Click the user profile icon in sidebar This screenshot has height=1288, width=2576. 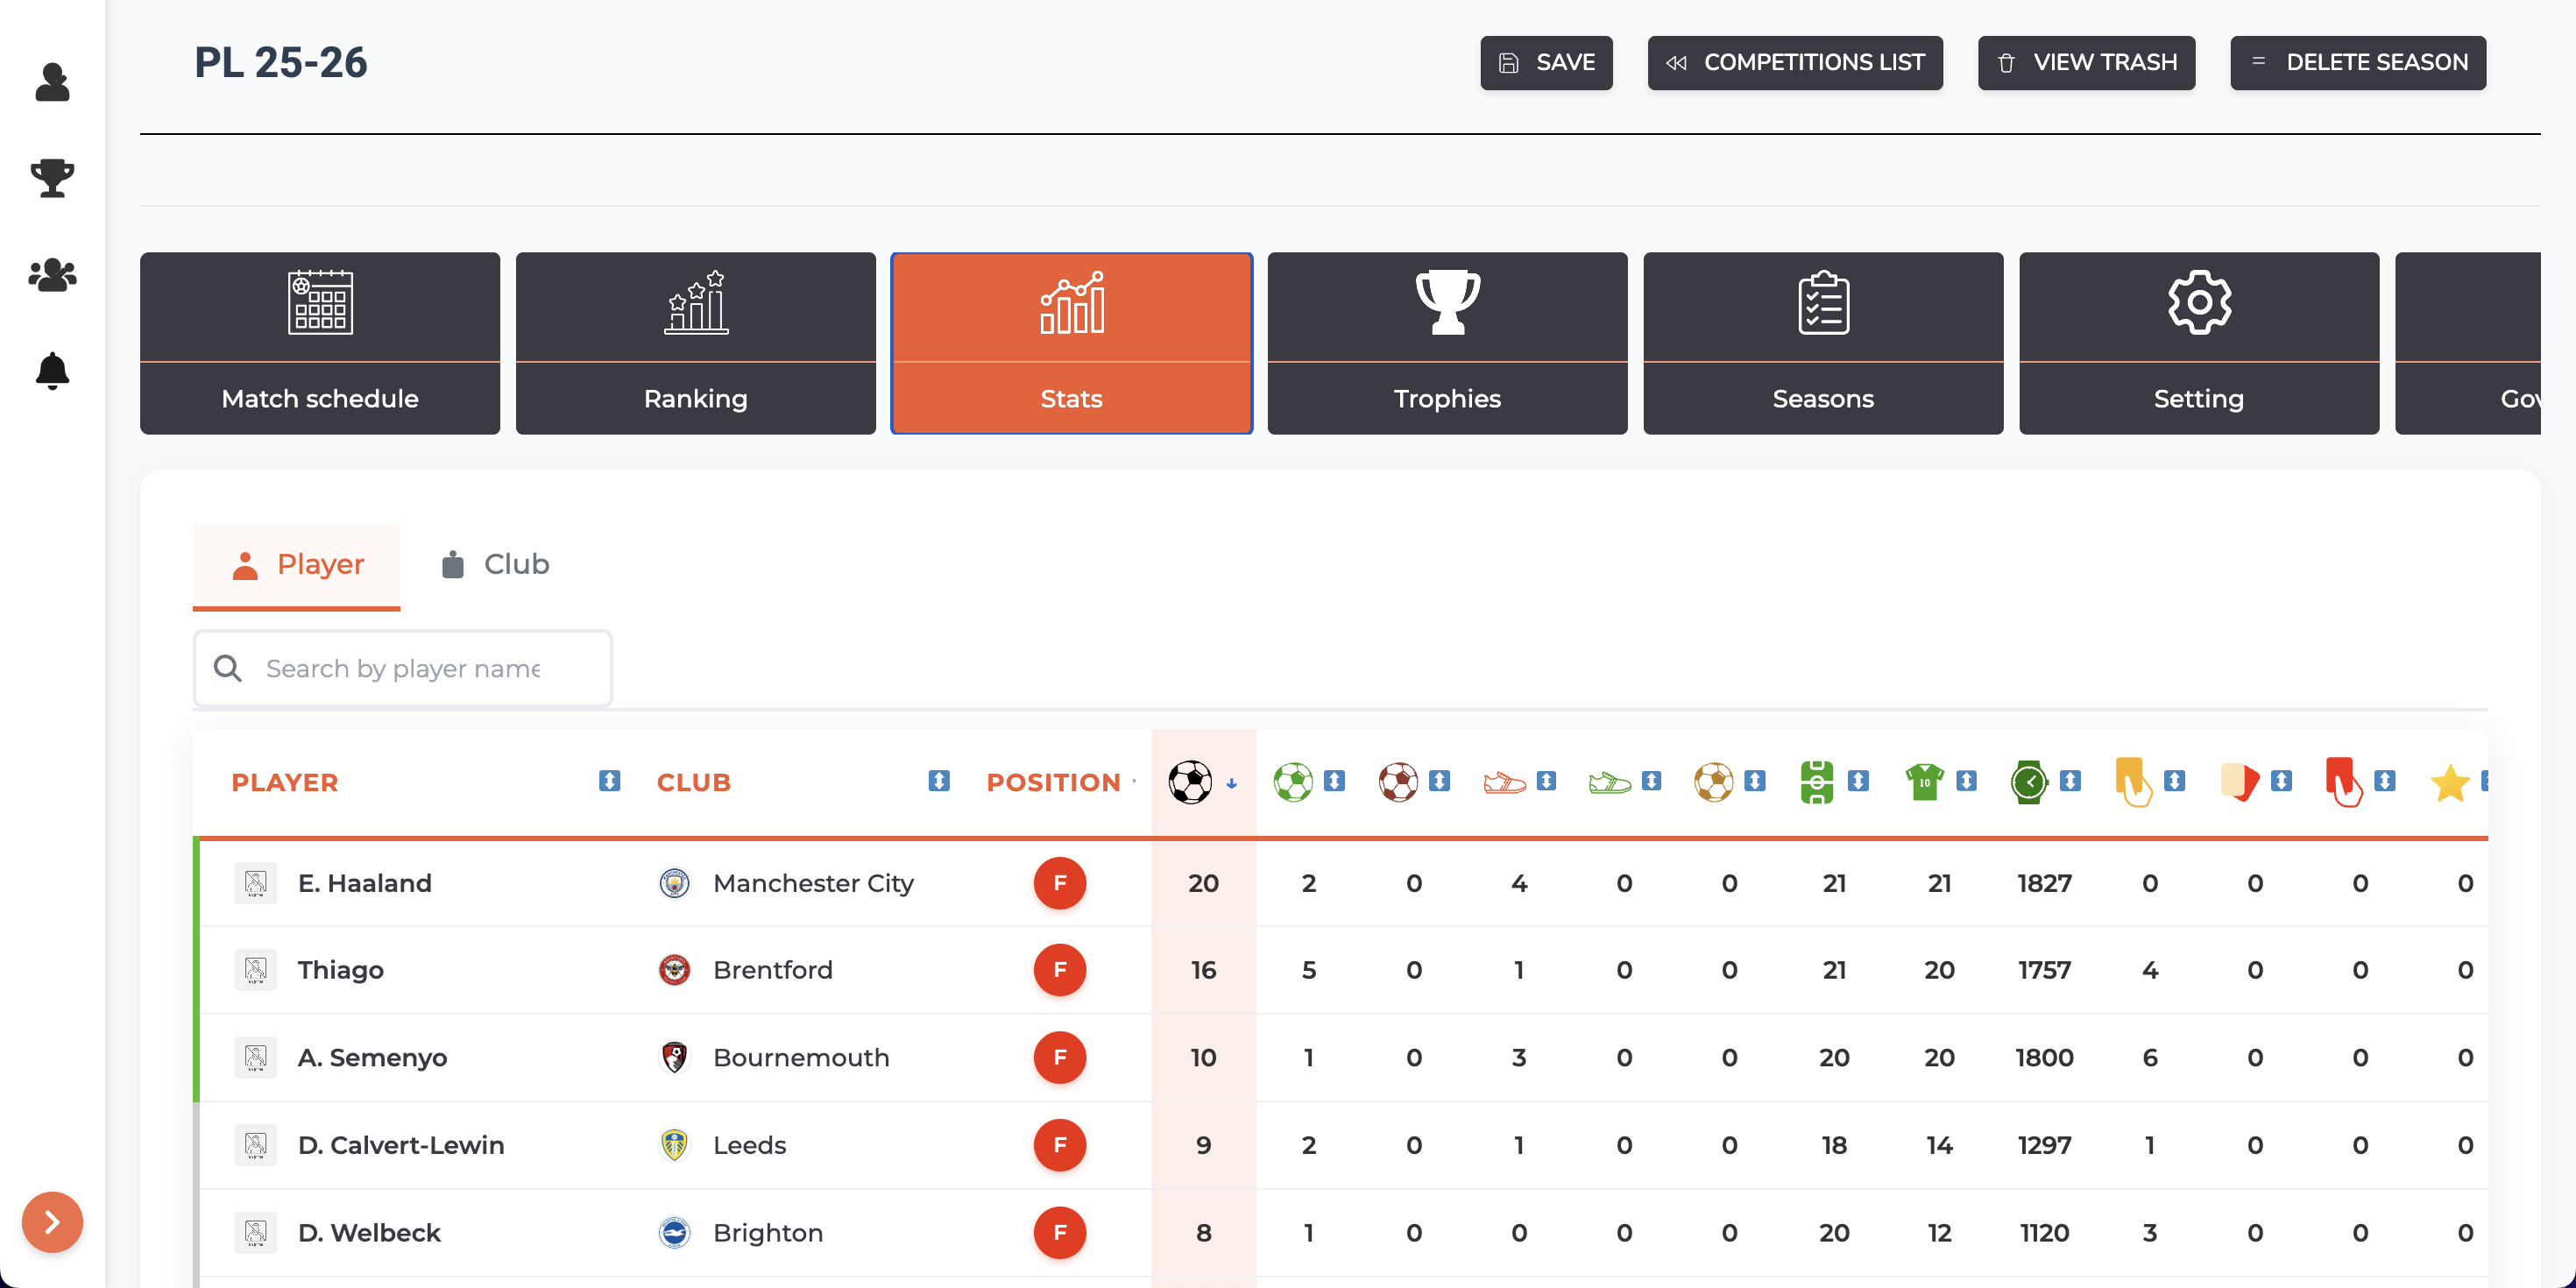click(x=52, y=82)
